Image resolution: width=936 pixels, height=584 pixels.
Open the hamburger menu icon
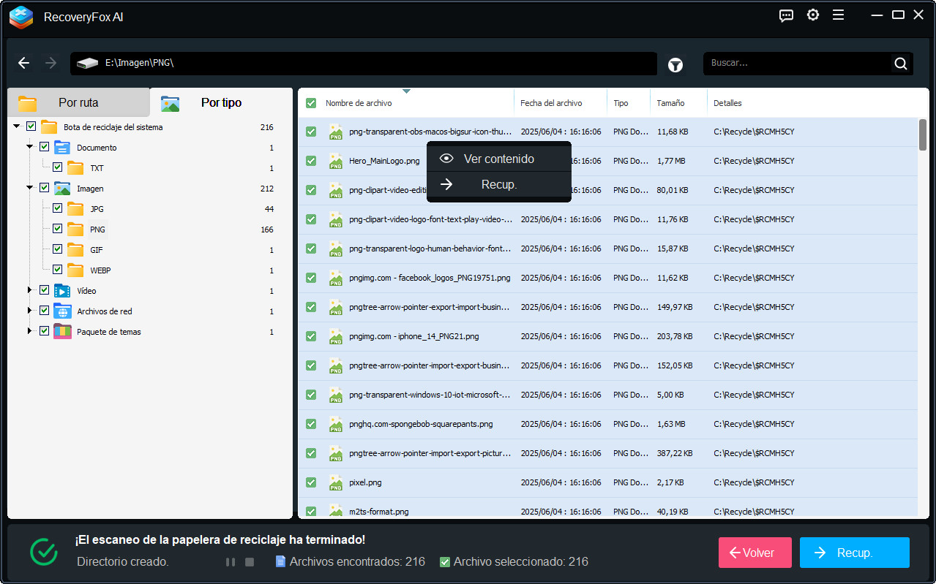[x=838, y=15]
